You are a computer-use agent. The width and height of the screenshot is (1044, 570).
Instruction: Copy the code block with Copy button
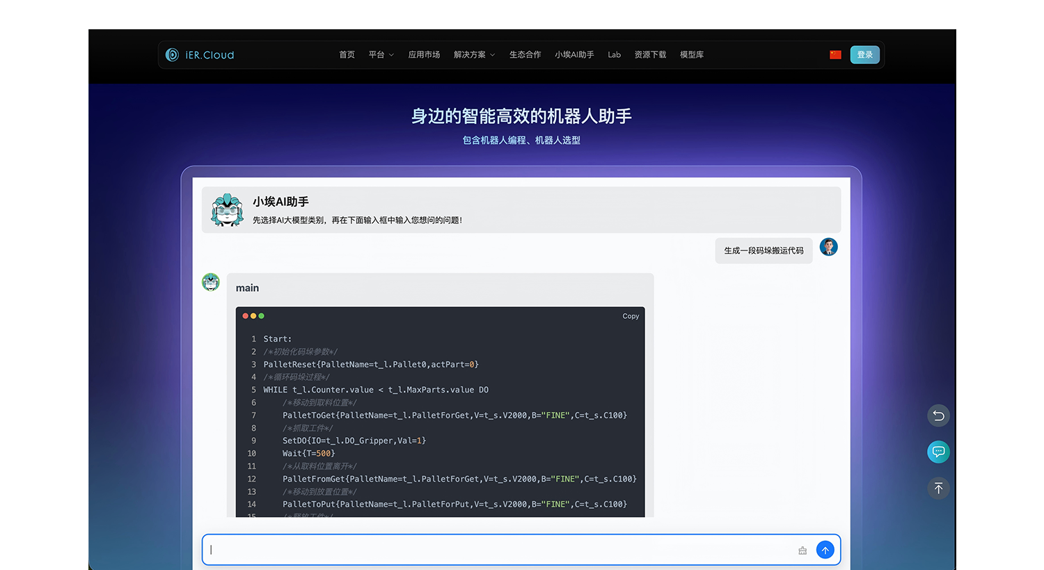(x=631, y=316)
